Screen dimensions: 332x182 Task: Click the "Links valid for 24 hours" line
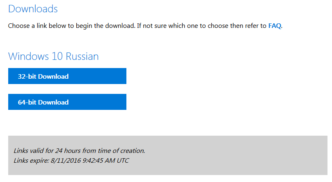coord(79,150)
